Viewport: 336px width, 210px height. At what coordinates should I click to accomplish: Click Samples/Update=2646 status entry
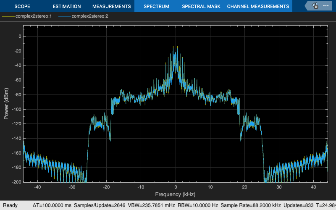coord(100,205)
